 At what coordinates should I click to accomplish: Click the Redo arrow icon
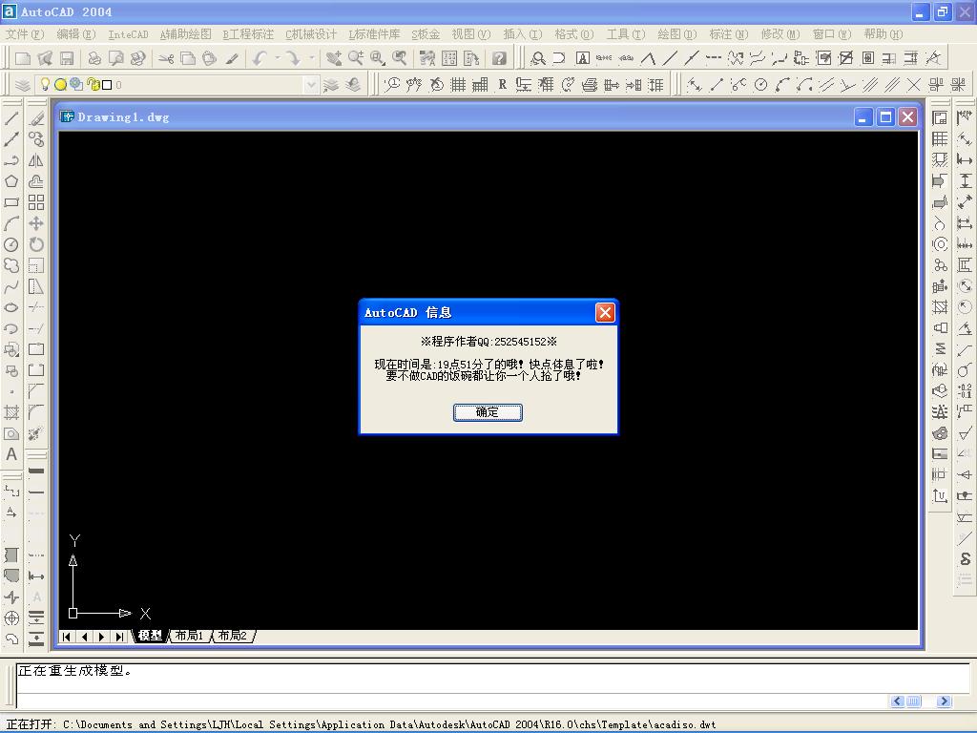pos(293,58)
